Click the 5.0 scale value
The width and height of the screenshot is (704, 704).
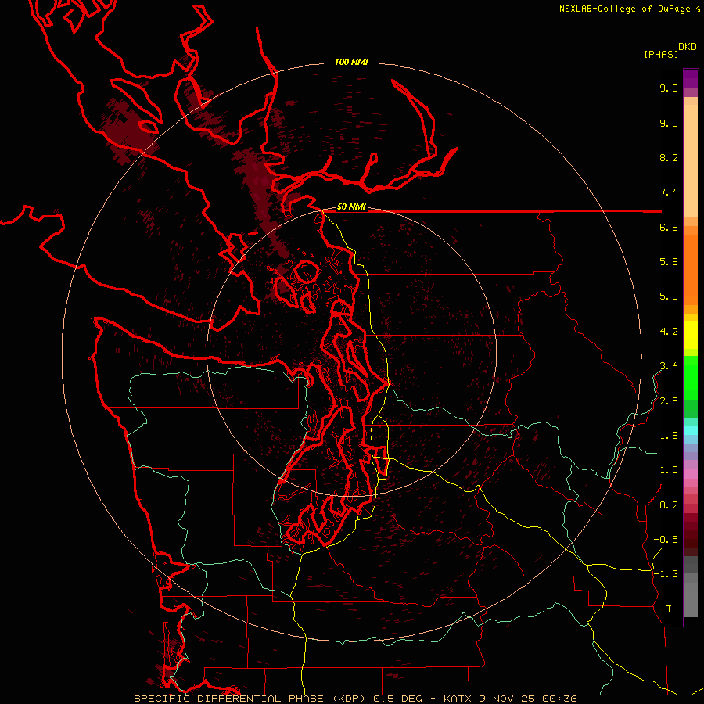click(x=669, y=296)
